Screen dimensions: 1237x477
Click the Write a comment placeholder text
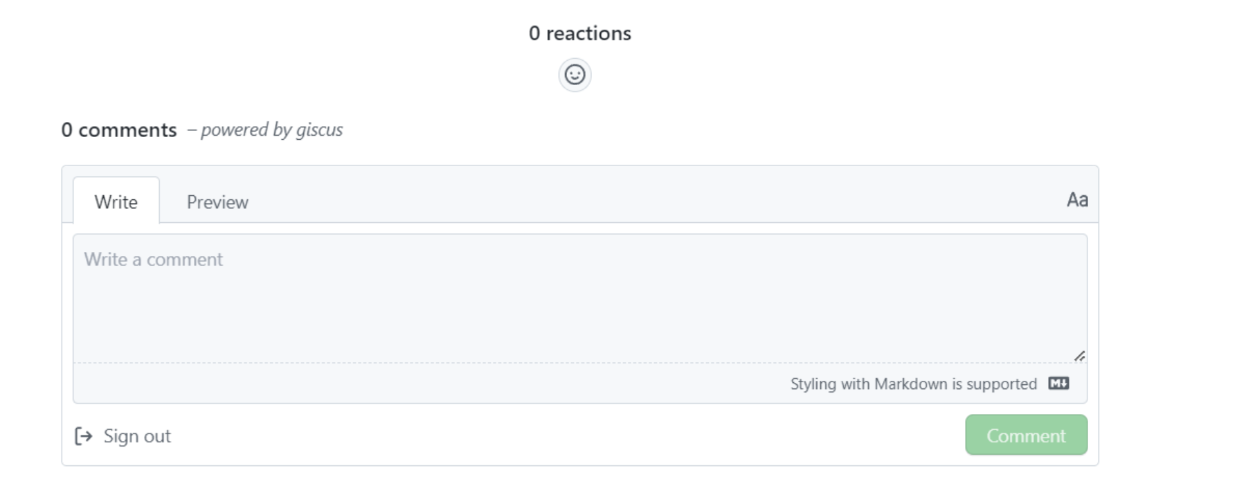[154, 259]
